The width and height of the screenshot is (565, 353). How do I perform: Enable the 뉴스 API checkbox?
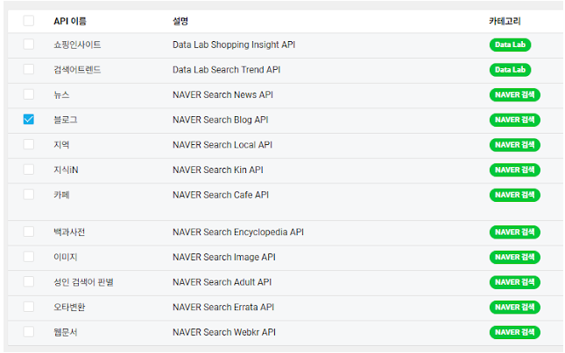pos(28,94)
